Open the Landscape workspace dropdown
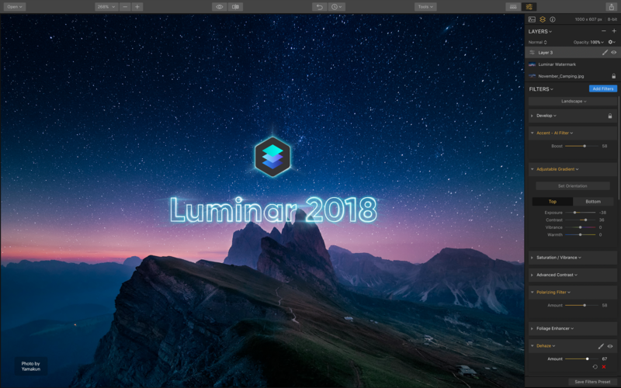The height and width of the screenshot is (388, 621). (573, 101)
